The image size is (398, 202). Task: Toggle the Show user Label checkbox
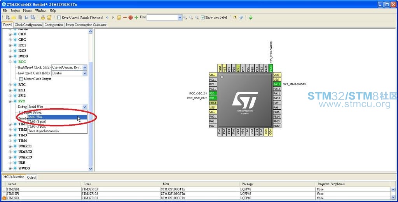[x=202, y=17]
